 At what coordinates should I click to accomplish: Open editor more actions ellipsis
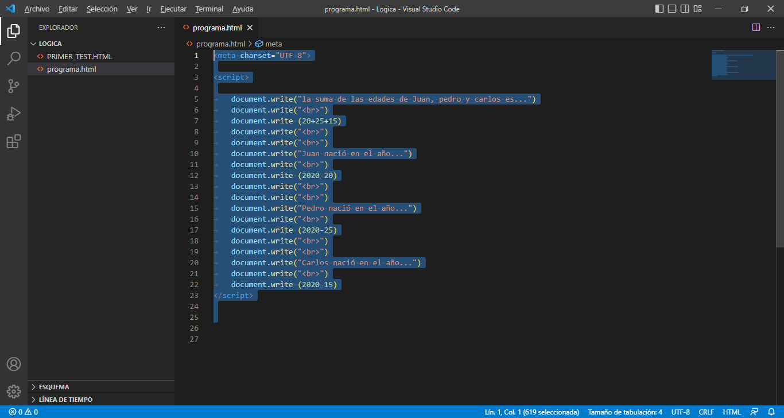(771, 28)
